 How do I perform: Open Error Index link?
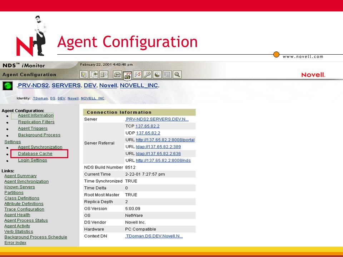(x=15, y=243)
